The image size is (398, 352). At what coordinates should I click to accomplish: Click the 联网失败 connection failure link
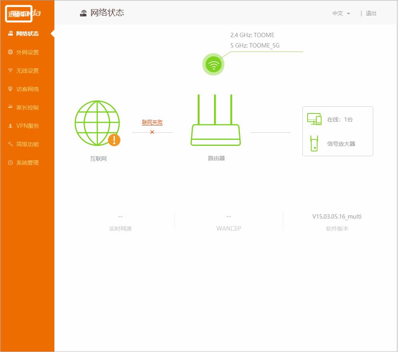point(152,123)
